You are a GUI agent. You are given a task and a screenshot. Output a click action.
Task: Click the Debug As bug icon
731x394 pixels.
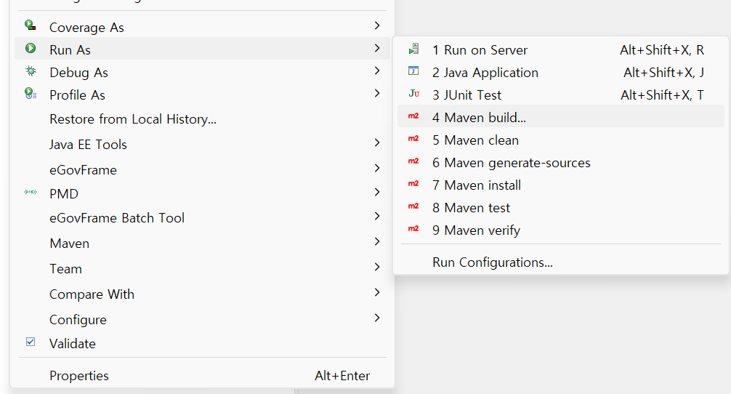tap(31, 71)
